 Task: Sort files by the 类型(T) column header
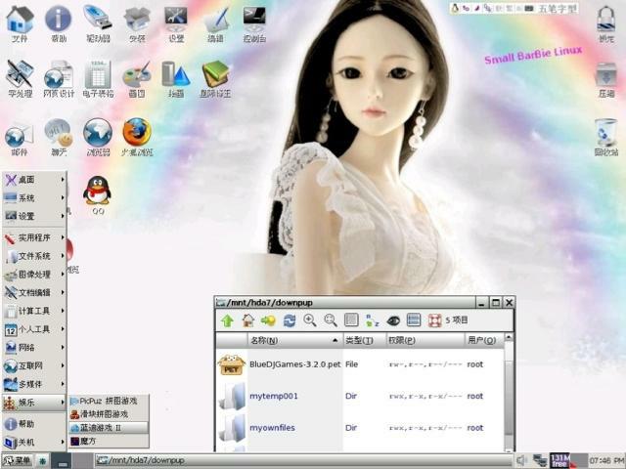tap(359, 340)
